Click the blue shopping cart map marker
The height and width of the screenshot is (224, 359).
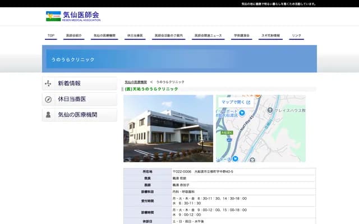click(242, 113)
